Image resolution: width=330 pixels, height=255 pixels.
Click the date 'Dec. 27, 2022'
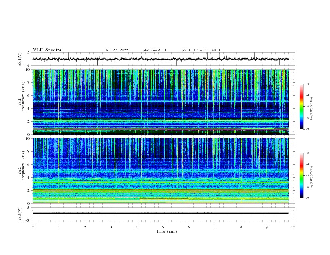click(116, 50)
